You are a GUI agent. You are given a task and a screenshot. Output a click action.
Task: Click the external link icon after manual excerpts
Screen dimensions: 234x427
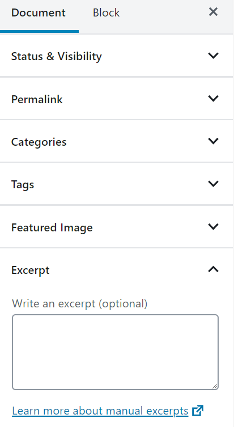[198, 411]
